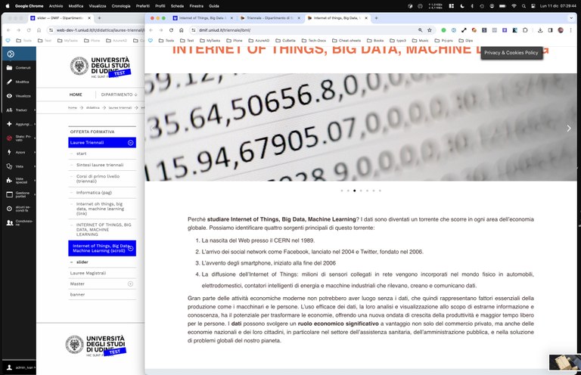Screen dimensions: 581x375
Task: Click the zoom magnifier icon in address bar
Action: (x=420, y=30)
